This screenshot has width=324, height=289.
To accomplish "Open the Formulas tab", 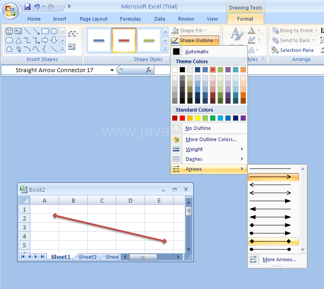I will [130, 19].
